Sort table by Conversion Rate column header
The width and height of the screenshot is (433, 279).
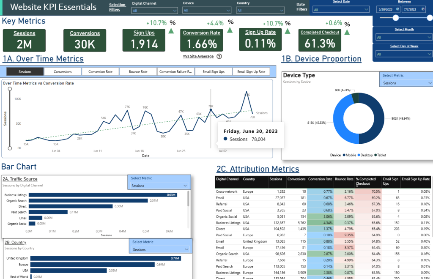click(x=320, y=179)
